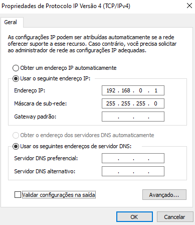This screenshot has width=195, height=225.
Task: Click last octet 1 of IP address
Action: [156, 90]
